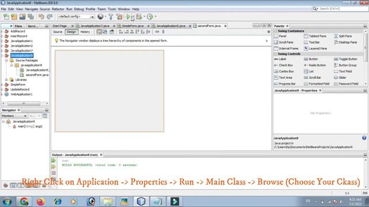Switch to the Start Page tab
Screen dimensions: 369x207
60,26
